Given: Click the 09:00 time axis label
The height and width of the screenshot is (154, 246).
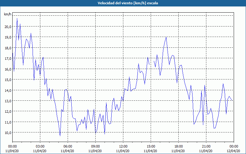Looking at the screenshot, I should 96,147.
